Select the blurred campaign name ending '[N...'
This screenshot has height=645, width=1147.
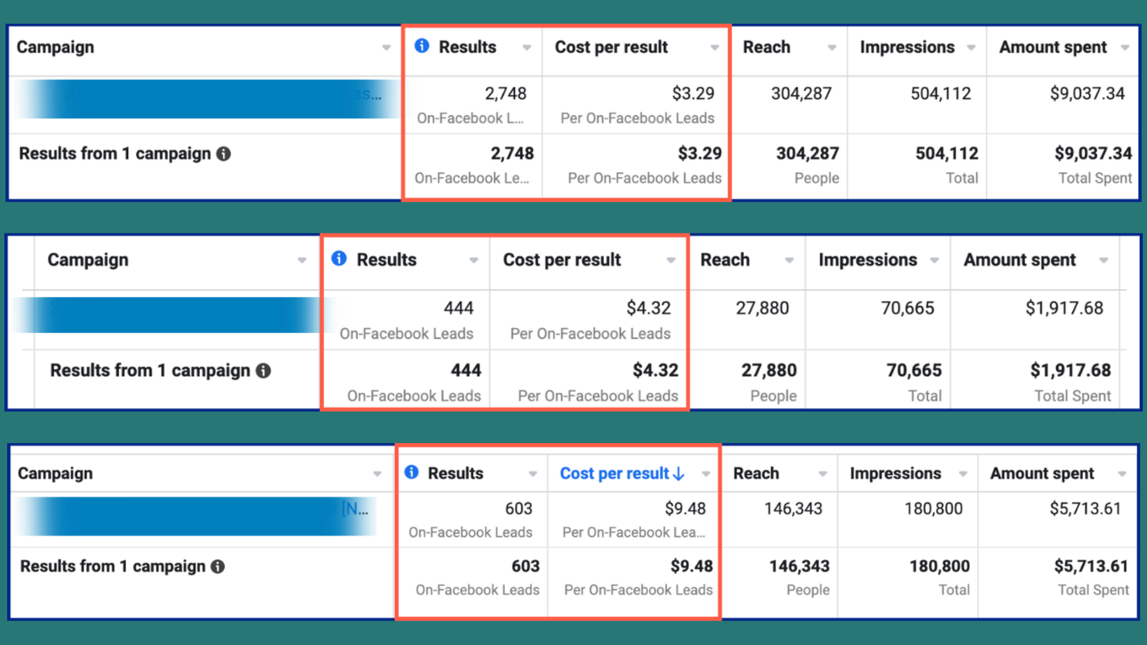pos(197,516)
